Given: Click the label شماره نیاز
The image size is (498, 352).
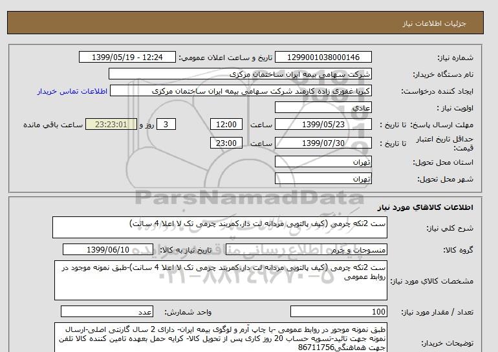Looking at the screenshot, I should 455,57.
